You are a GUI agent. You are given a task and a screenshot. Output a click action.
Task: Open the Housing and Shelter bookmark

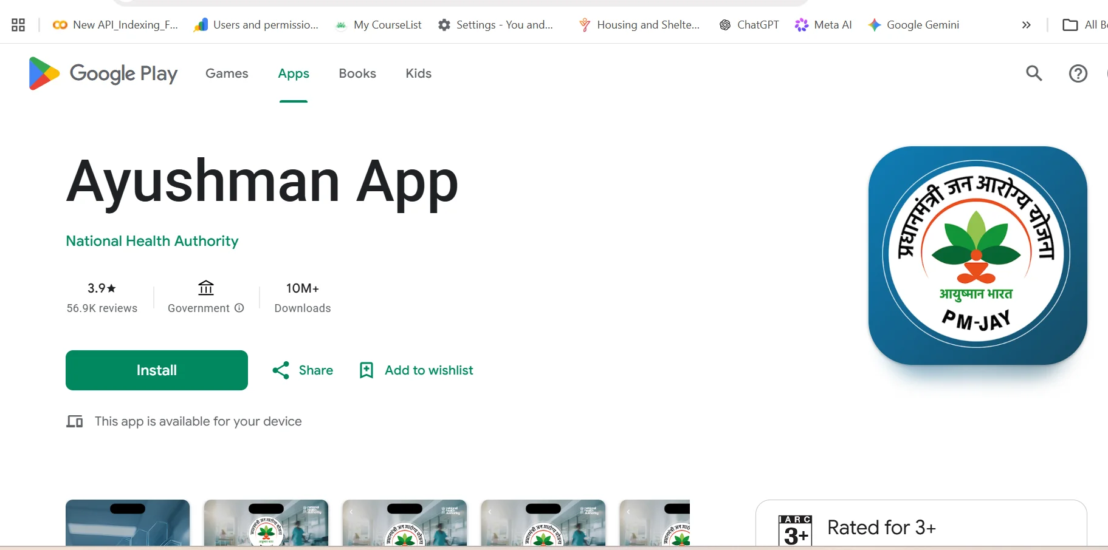click(x=639, y=25)
